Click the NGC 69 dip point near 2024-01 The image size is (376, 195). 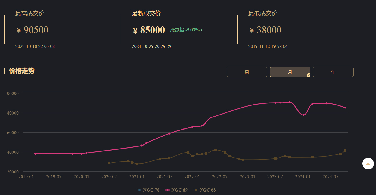[303, 115]
